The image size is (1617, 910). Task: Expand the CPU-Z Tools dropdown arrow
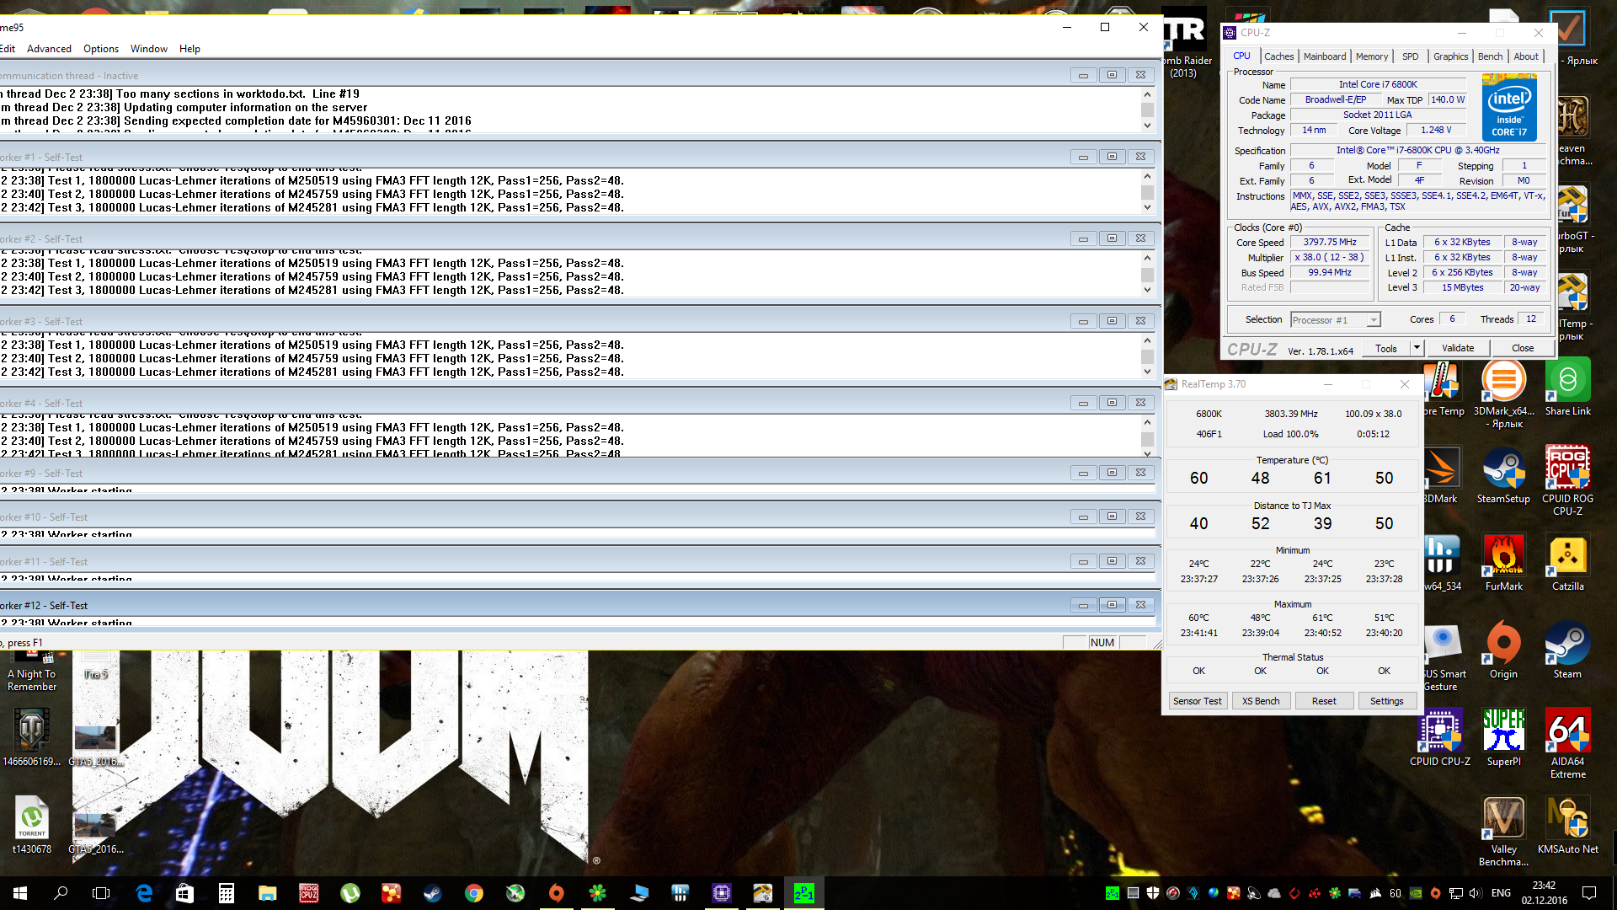tap(1417, 348)
